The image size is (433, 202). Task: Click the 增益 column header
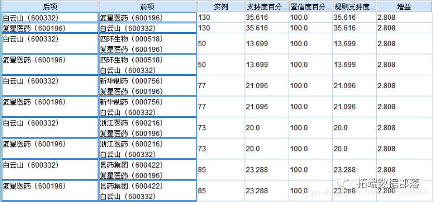[x=404, y=6]
